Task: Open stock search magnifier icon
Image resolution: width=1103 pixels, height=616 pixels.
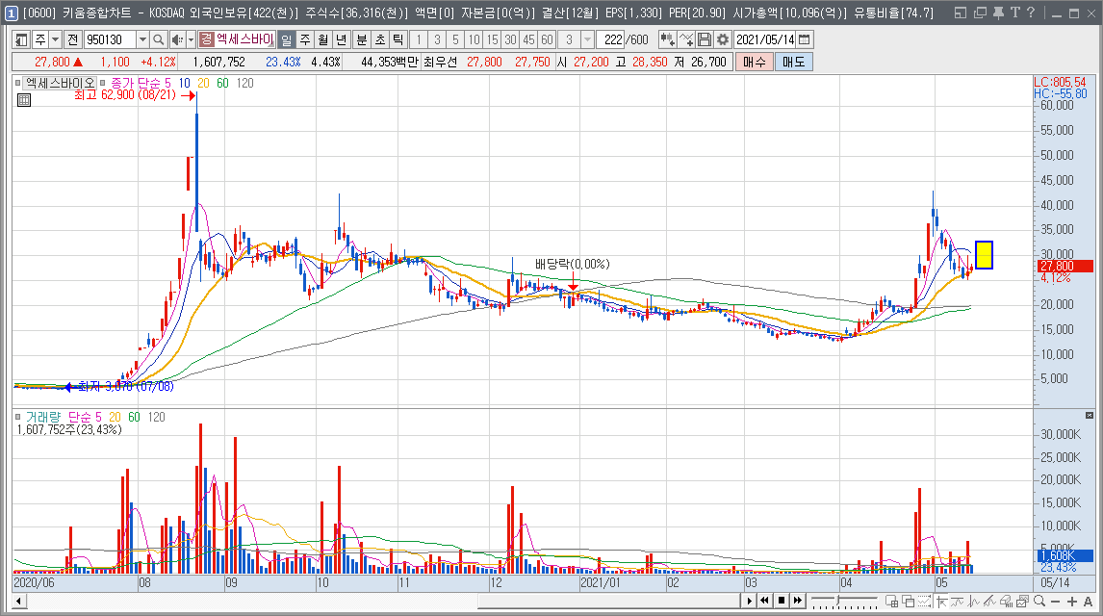Action: click(x=158, y=40)
